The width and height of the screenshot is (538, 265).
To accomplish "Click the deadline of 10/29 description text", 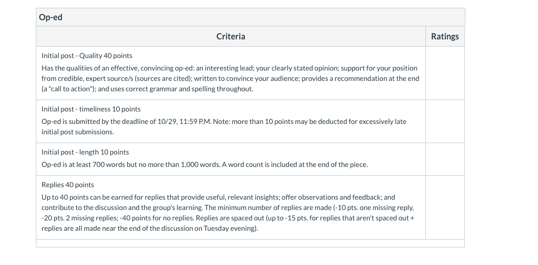I will point(224,127).
